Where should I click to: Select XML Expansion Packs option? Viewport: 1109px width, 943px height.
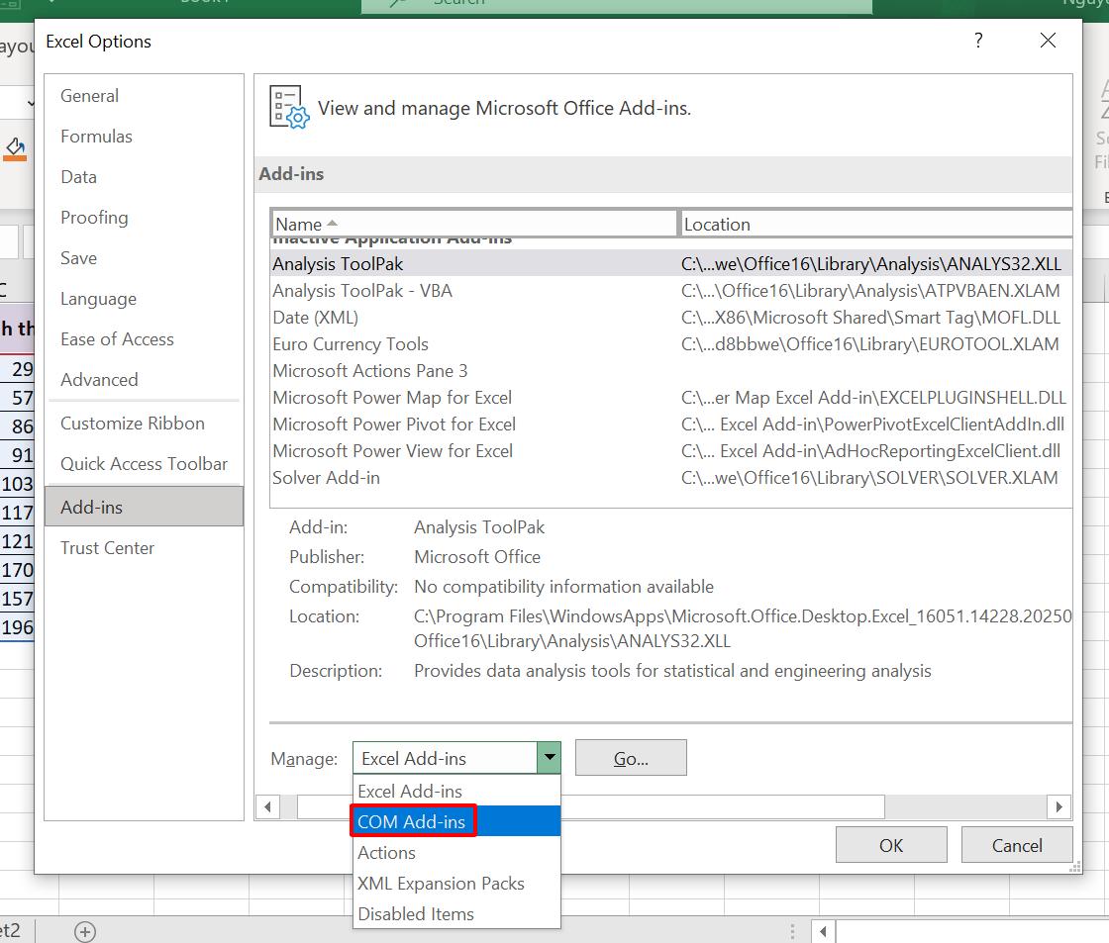(442, 883)
